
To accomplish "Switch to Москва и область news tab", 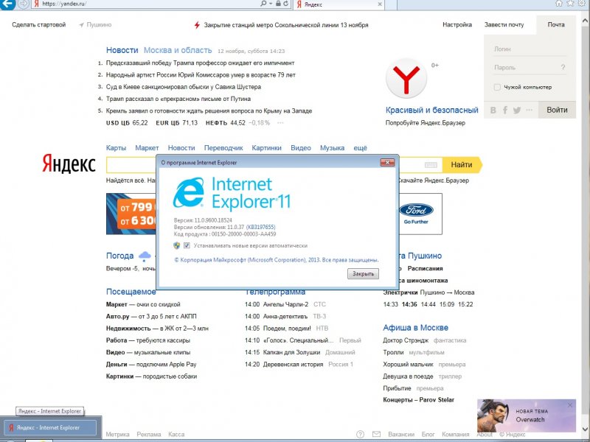I will click(178, 50).
